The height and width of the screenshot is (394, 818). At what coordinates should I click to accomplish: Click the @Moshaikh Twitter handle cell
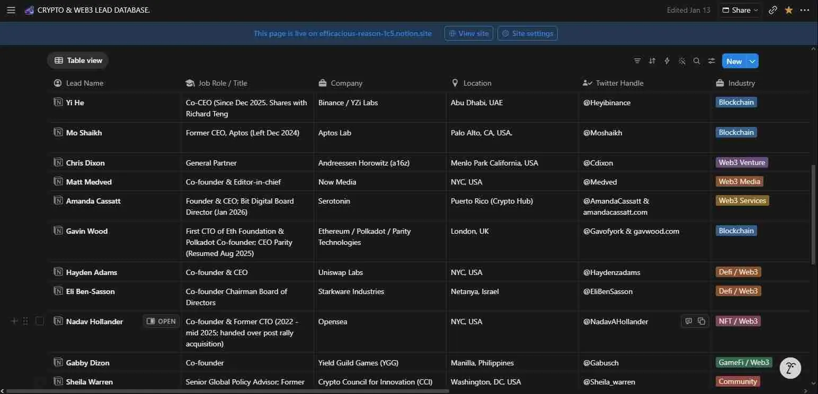pyautogui.click(x=645, y=138)
